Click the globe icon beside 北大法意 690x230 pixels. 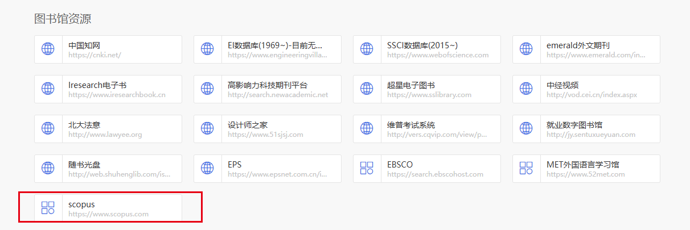(x=48, y=129)
